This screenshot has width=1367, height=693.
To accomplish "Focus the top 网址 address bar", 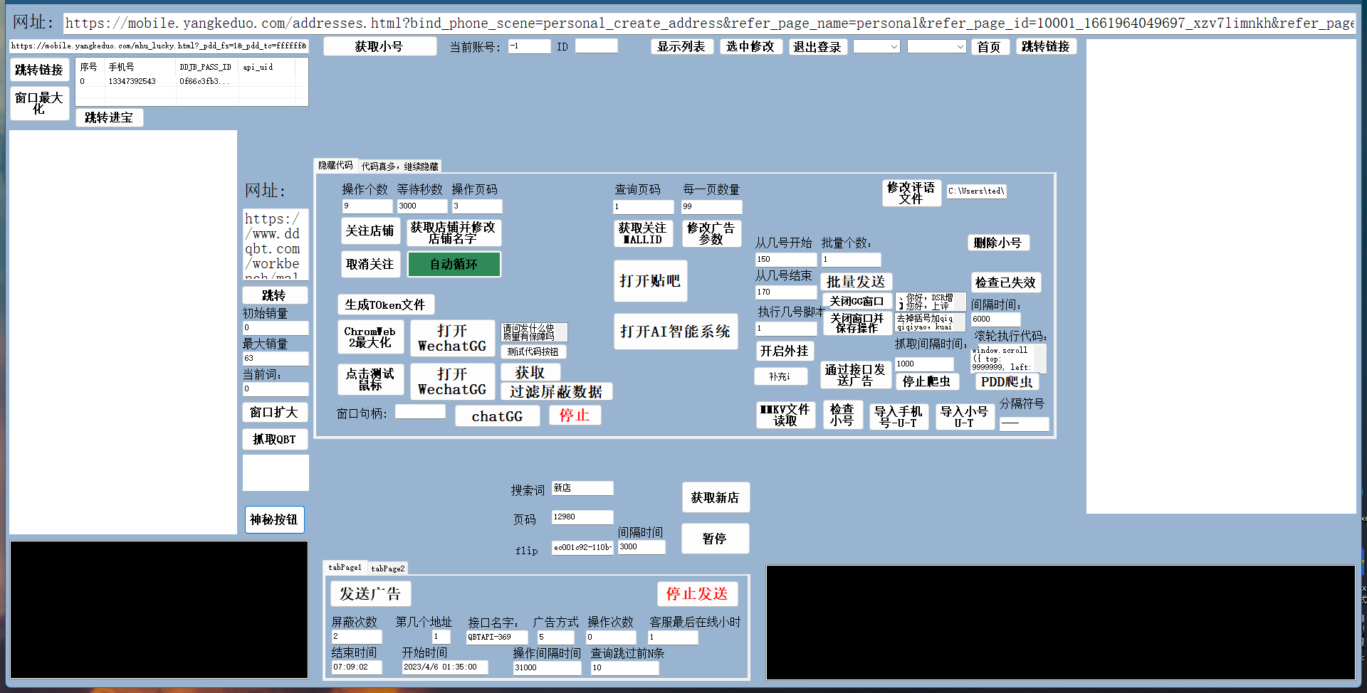I will 708,23.
